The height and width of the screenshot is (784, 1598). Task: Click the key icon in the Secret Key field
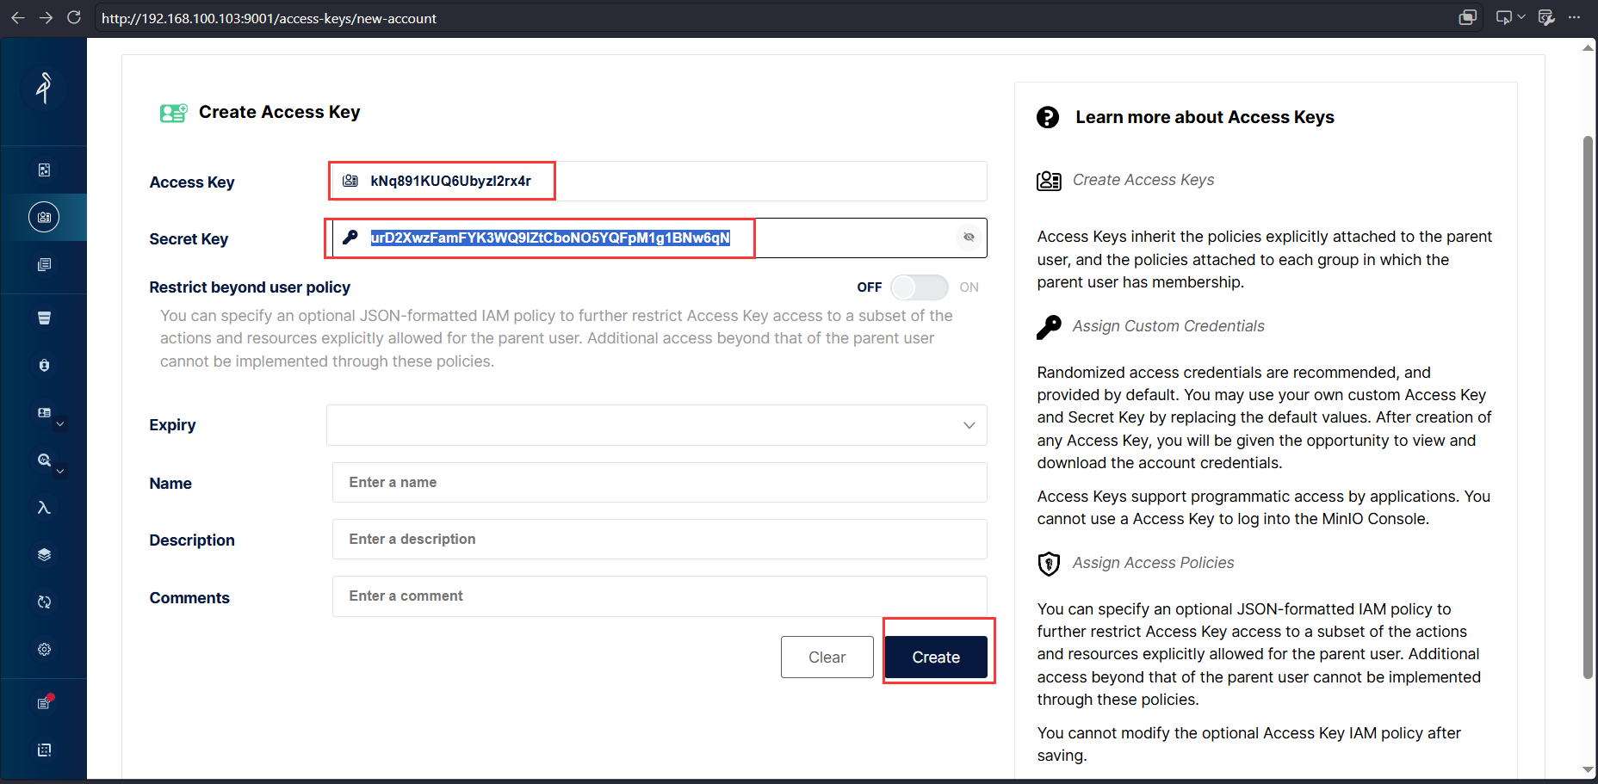(x=350, y=238)
